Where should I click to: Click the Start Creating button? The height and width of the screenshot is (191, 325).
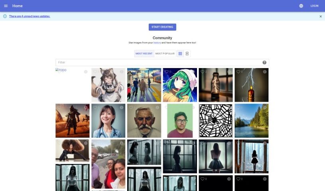coord(162,27)
